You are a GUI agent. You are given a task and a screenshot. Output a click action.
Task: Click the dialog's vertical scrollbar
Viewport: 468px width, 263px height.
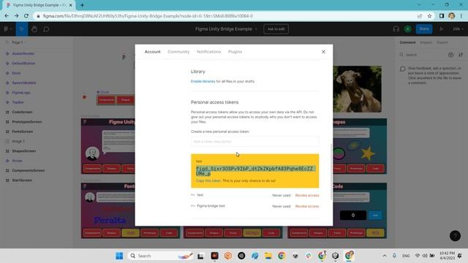point(331,172)
